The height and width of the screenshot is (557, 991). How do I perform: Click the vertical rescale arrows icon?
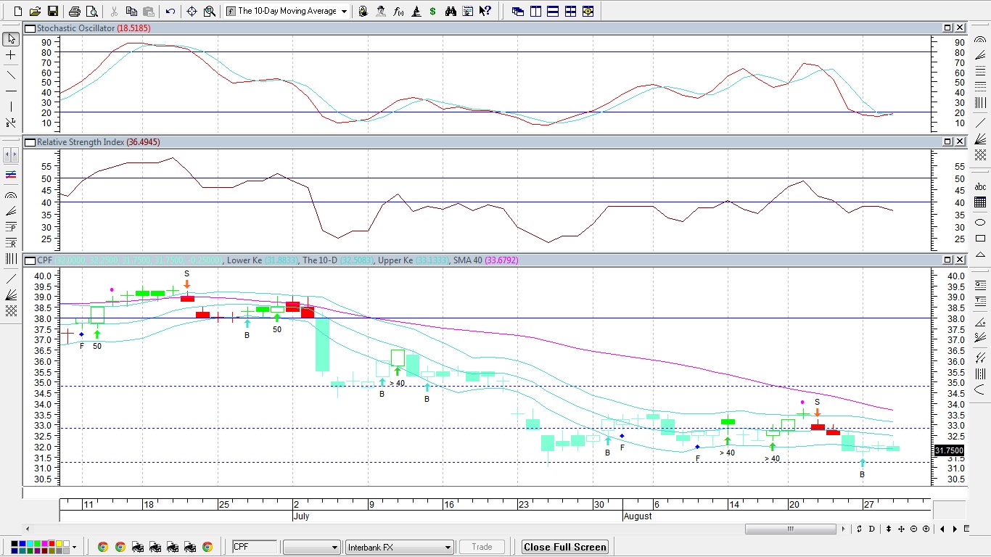(x=889, y=529)
